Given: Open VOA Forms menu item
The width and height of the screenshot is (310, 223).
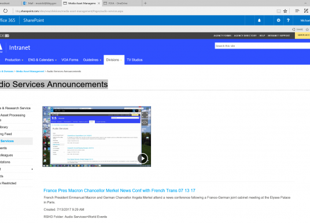Looking at the screenshot, I should click(70, 60).
